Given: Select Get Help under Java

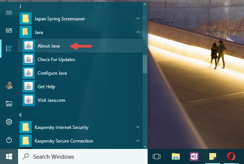Looking at the screenshot, I should pyautogui.click(x=80, y=86).
